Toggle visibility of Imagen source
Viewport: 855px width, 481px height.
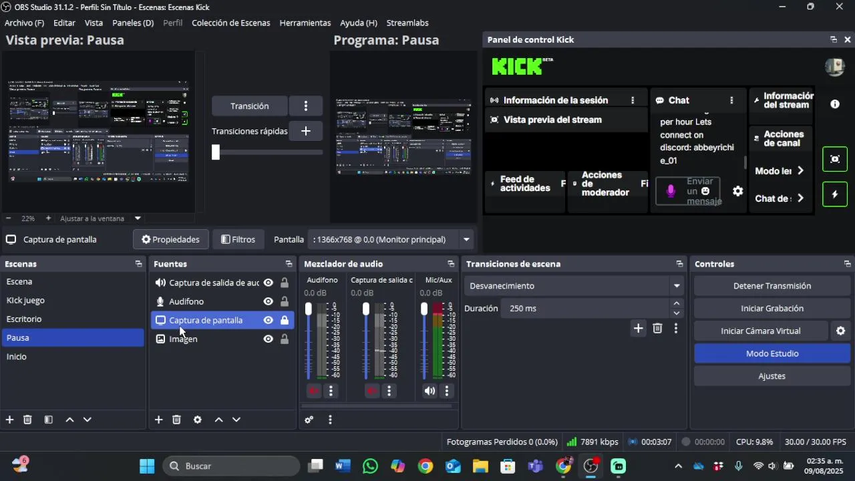[x=268, y=339]
